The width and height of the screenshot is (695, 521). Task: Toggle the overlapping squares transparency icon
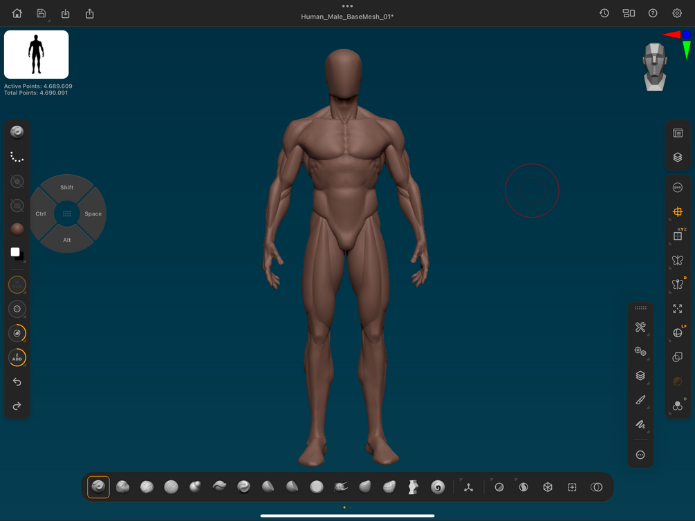[x=678, y=357]
